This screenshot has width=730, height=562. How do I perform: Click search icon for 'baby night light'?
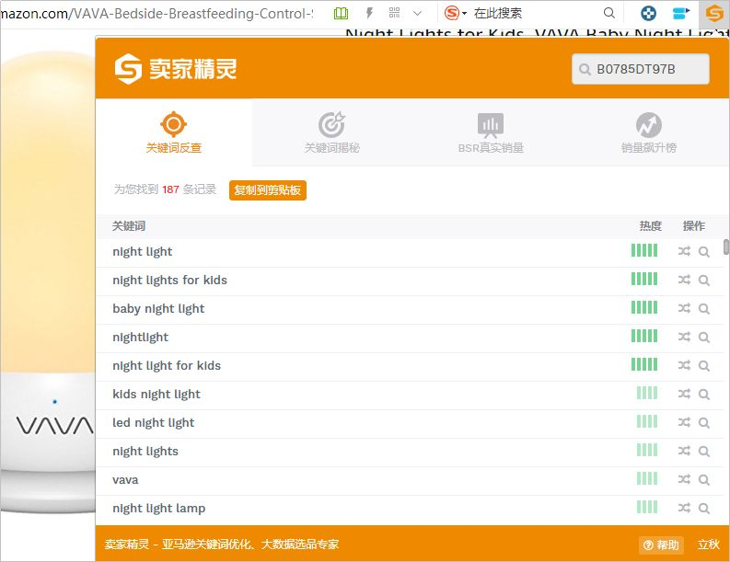point(704,308)
